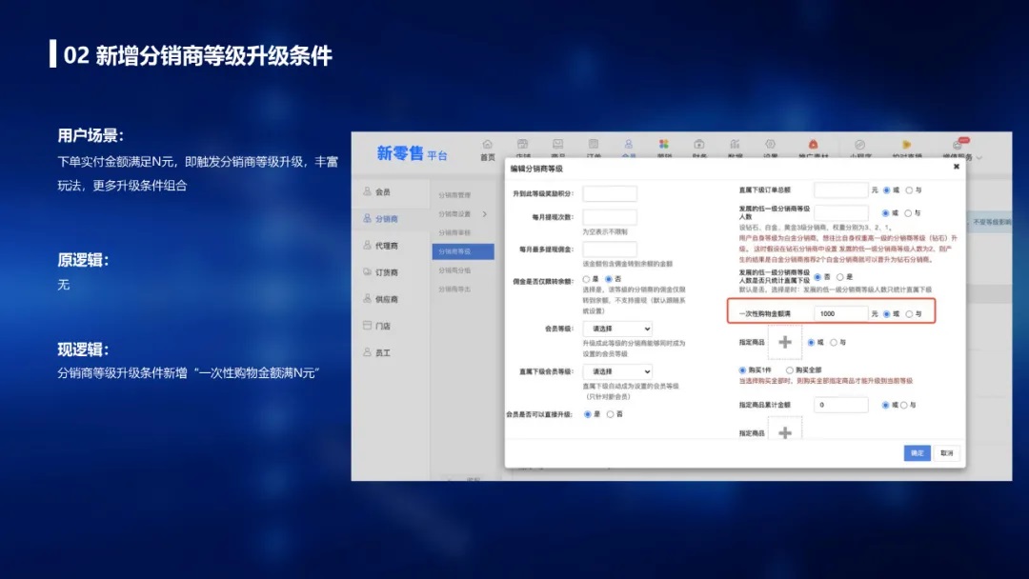Click the plus icon beside 指定商品 to add product

[784, 343]
